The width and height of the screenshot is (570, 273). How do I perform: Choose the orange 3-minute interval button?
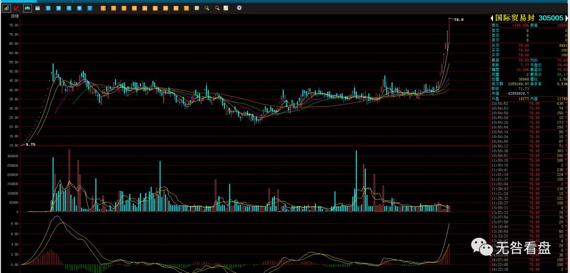pyautogui.click(x=114, y=8)
